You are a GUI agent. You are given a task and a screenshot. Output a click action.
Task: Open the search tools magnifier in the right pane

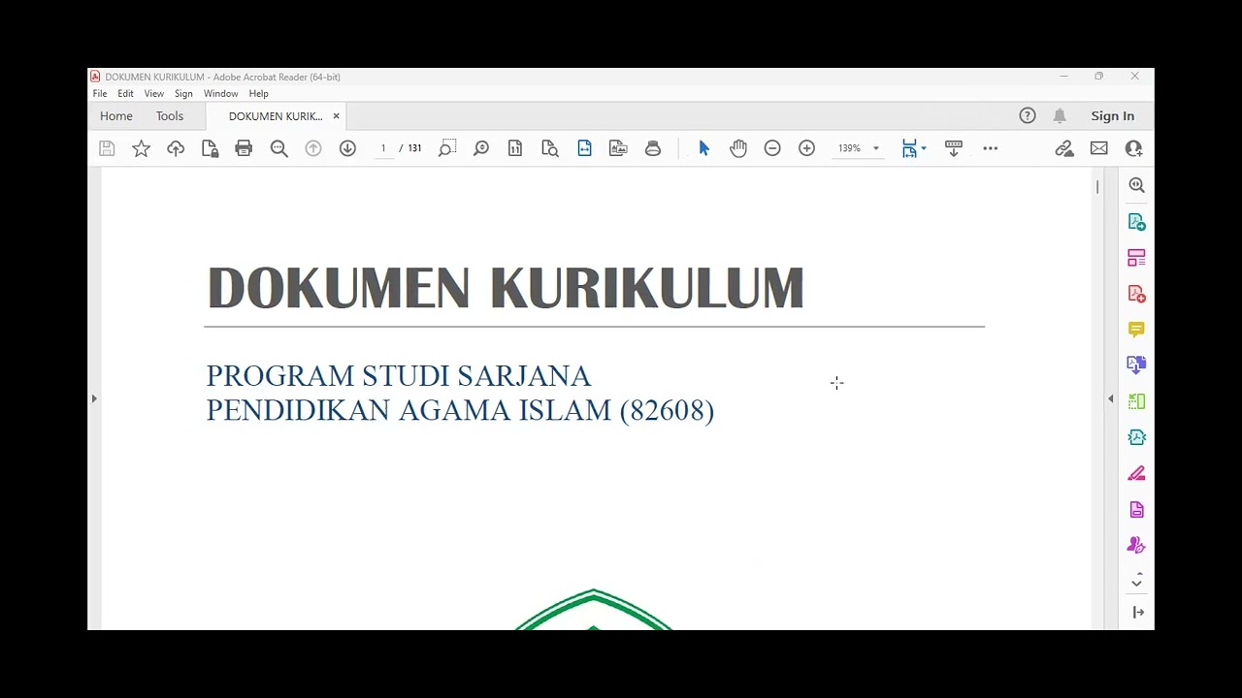click(1137, 185)
